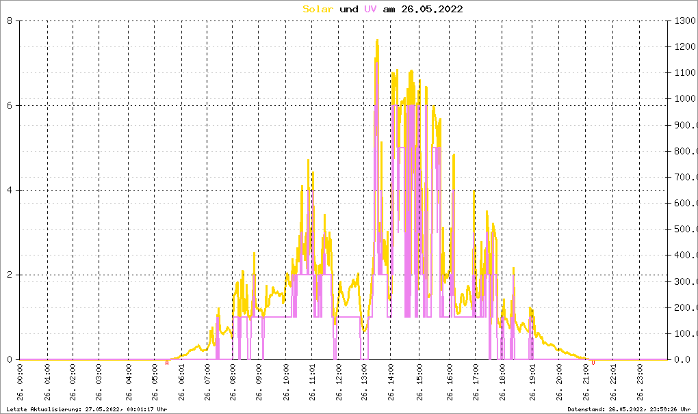Screen dimensions: 698x414
Task: Click time label "26. 05:00"
Action: pyautogui.click(x=155, y=382)
